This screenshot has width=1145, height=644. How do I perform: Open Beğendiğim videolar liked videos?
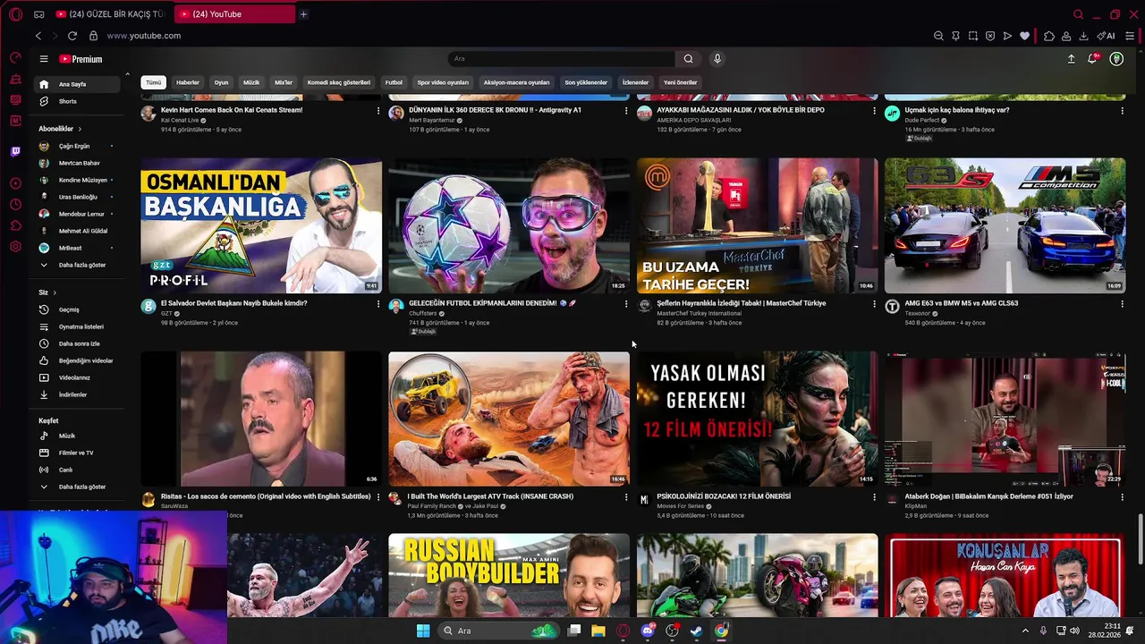[76, 360]
